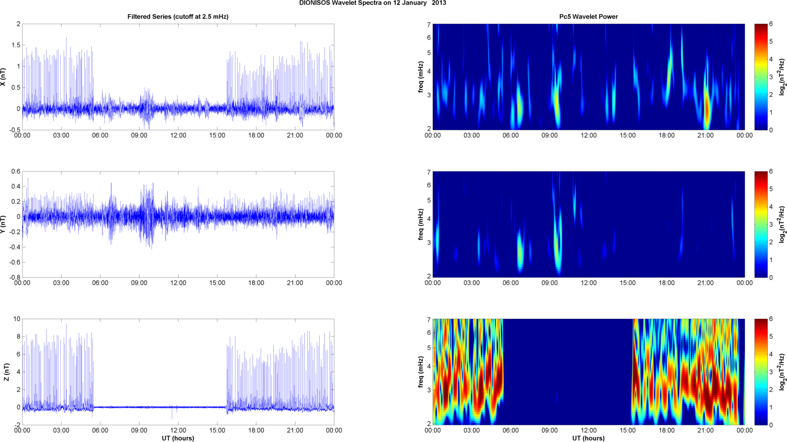The image size is (787, 442).
Task: Click the log2(nT²/Hz) label of the X color bar
Action: click(783, 77)
